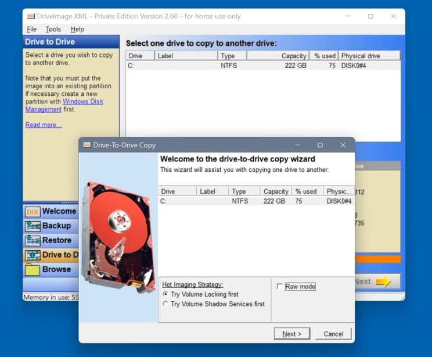
Task: Sort by Type column in main window
Action: 232,56
